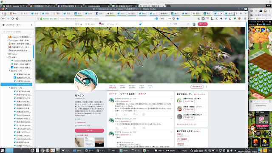The image size is (272, 153).
Task: Click the フォローする button on profile
Action: pyautogui.click(x=197, y=87)
